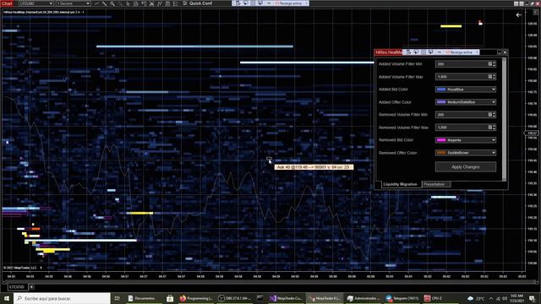Open Telegram from the taskbar
Screen dimensions: 541x304
[402, 298]
